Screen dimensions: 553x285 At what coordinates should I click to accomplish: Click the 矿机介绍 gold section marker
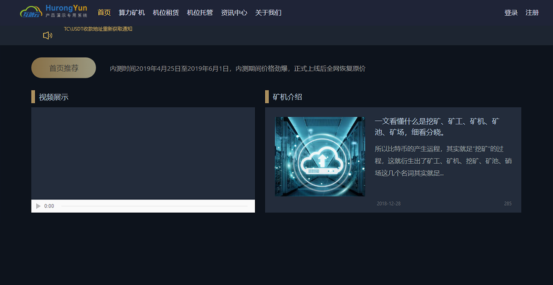267,97
